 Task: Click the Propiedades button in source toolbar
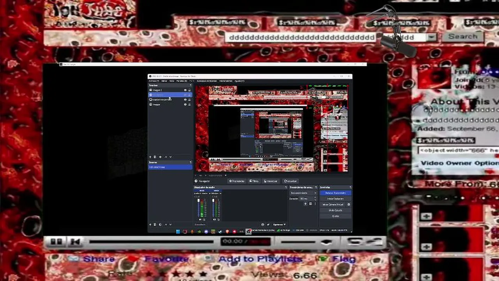coord(237,181)
